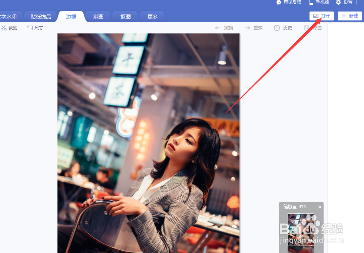Viewport: 364px width, 253px height.
Task: Create a new canvas with 新建
Action: [350, 16]
